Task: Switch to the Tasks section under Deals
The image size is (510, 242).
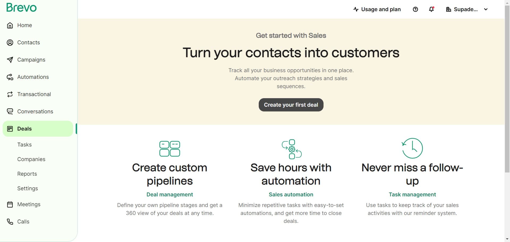Action: [24, 145]
